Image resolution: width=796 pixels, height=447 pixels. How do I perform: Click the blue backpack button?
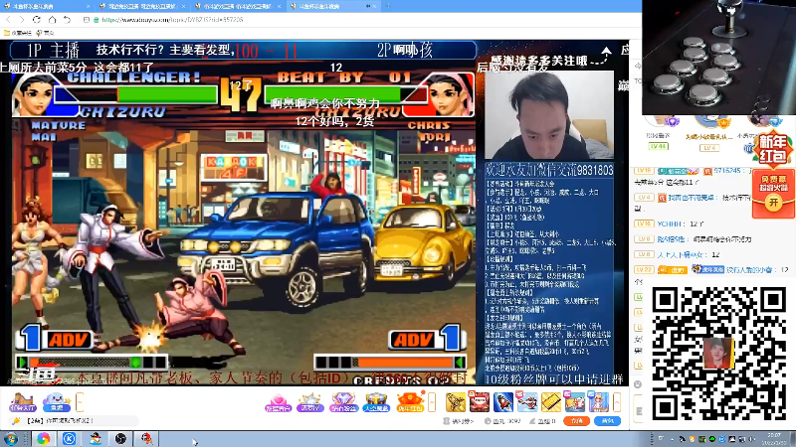(x=608, y=421)
